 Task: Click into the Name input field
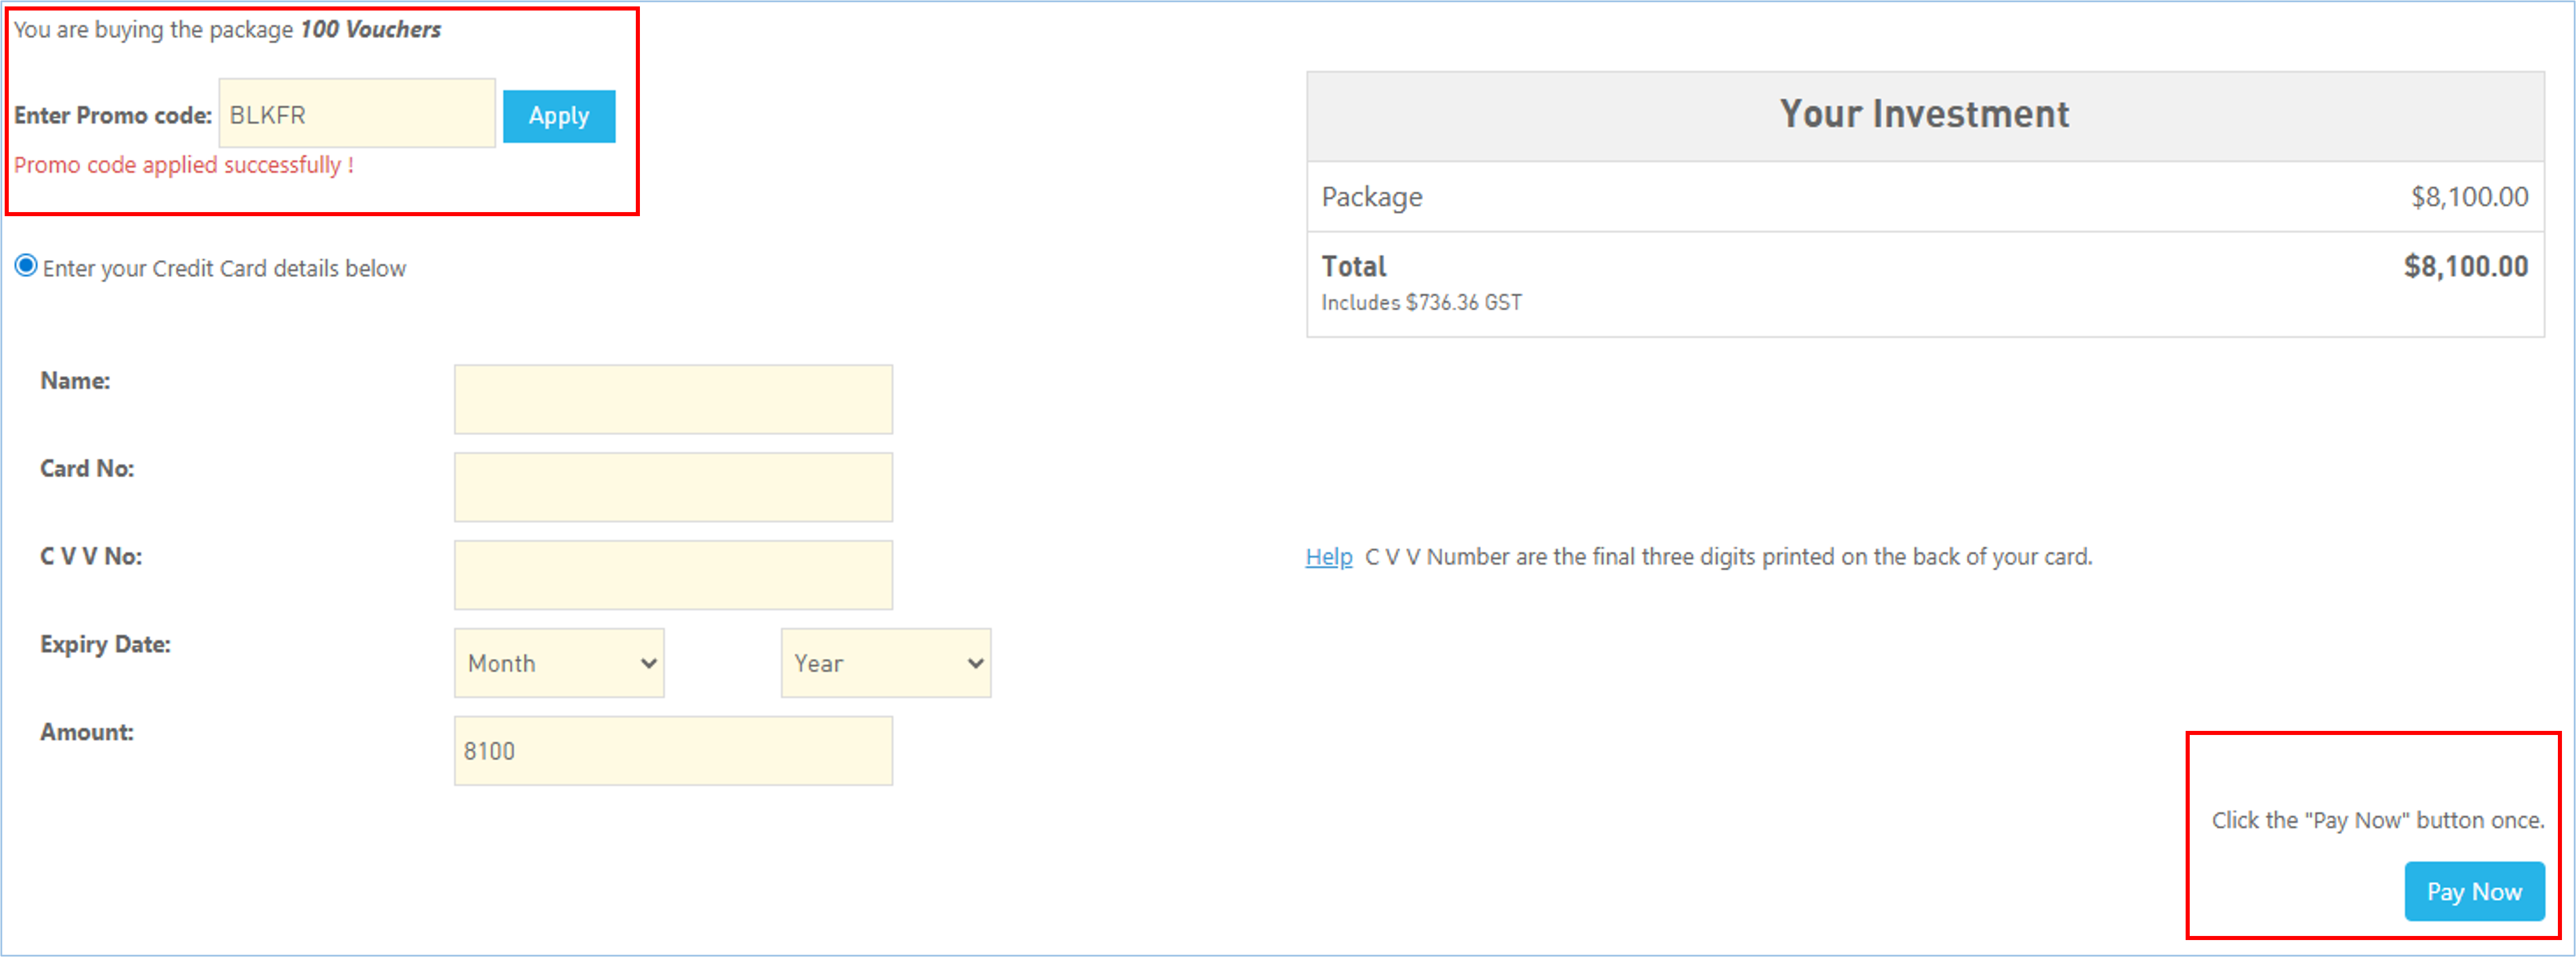(672, 399)
